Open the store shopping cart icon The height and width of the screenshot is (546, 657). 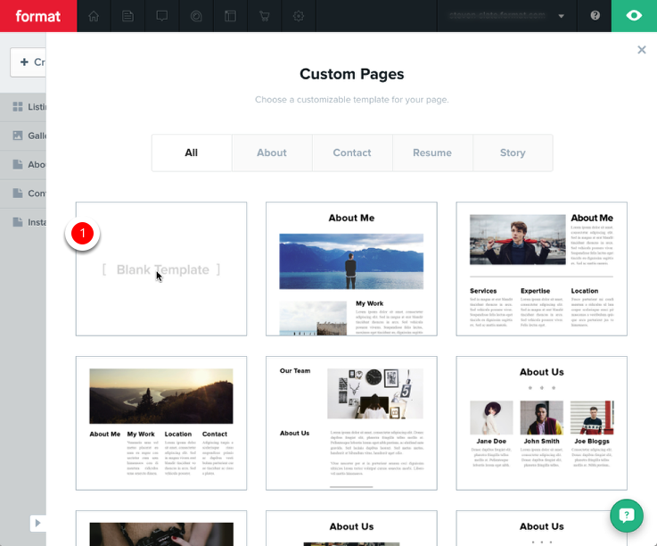[264, 16]
